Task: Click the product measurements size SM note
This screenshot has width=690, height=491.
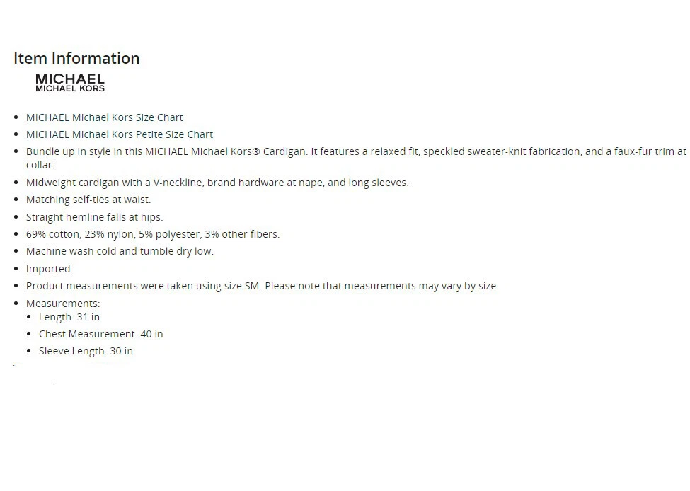Action: (263, 286)
